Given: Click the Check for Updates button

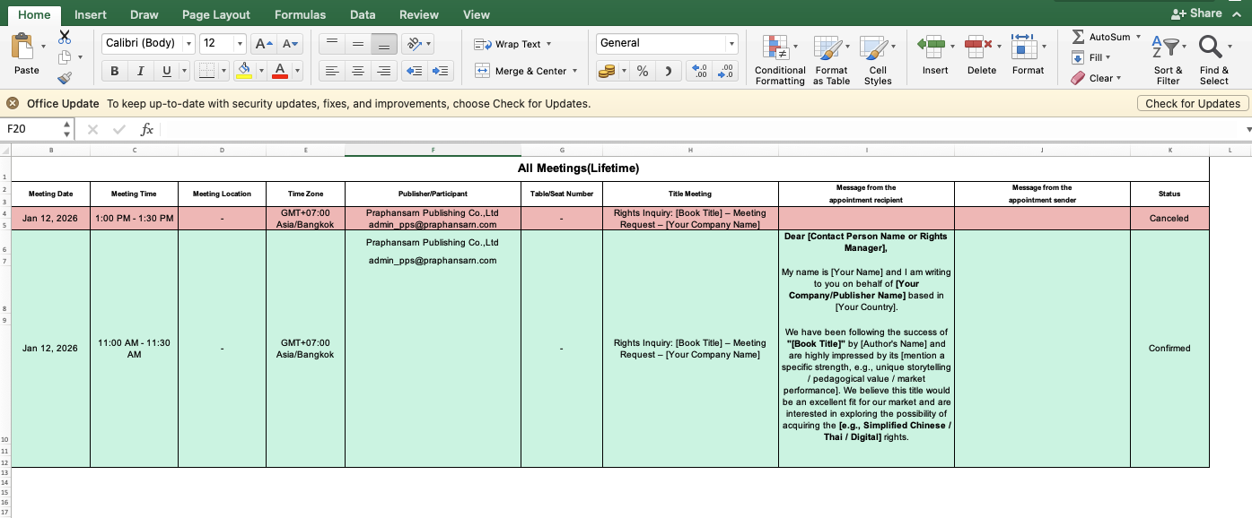Looking at the screenshot, I should pyautogui.click(x=1192, y=104).
